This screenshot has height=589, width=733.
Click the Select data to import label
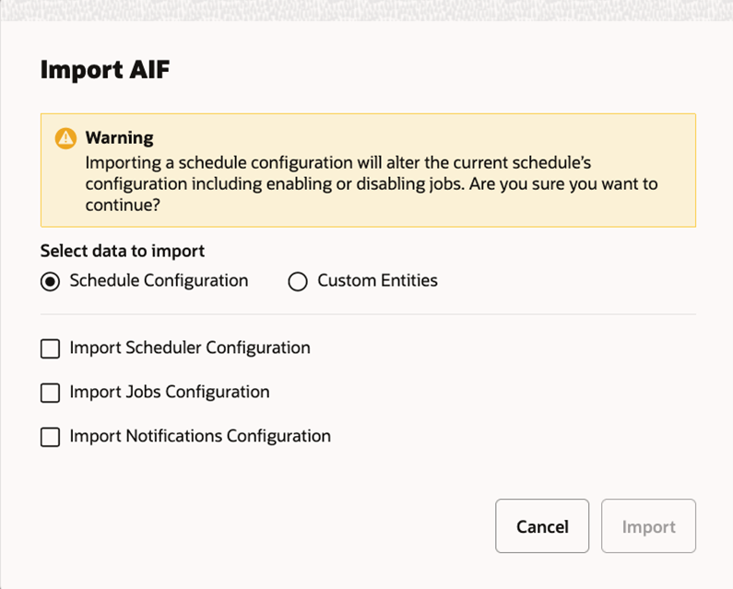coord(122,251)
